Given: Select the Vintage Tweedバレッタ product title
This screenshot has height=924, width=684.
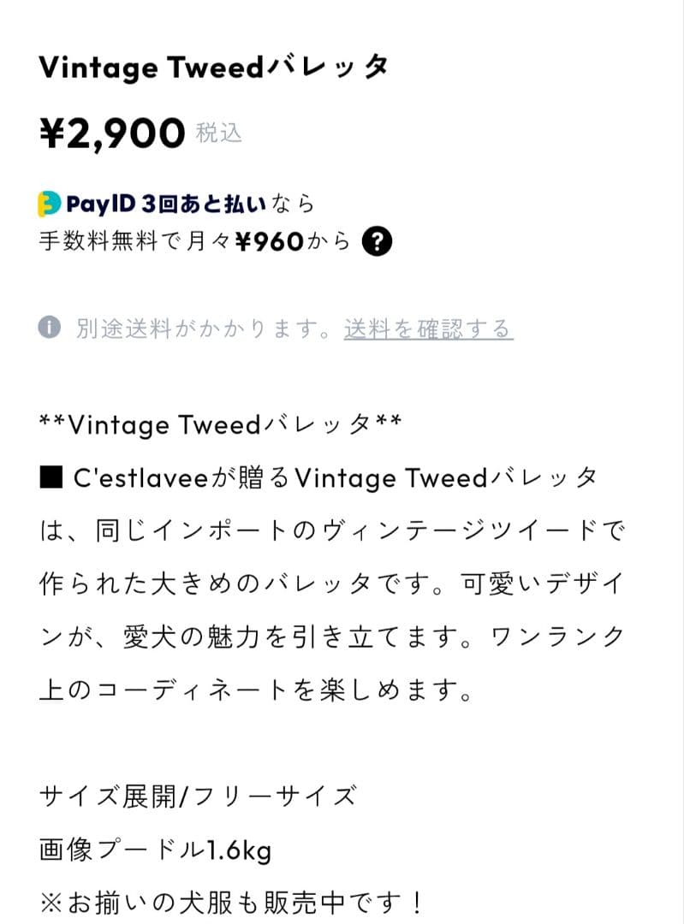Looking at the screenshot, I should point(215,66).
